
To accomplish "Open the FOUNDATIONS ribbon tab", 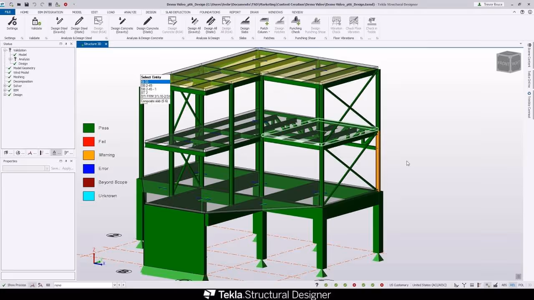I will [x=210, y=12].
